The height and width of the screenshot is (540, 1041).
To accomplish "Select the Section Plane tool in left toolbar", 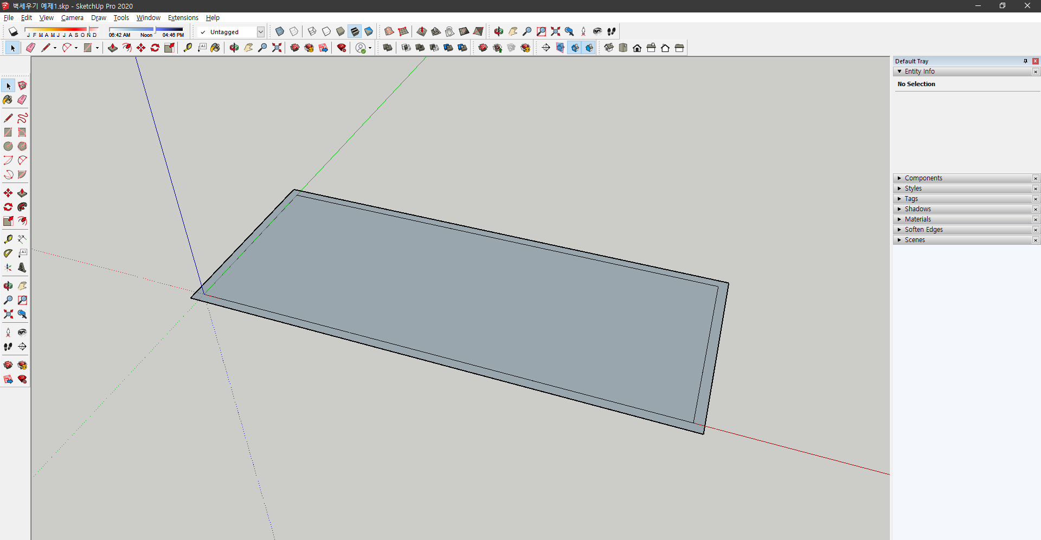I will [22, 347].
